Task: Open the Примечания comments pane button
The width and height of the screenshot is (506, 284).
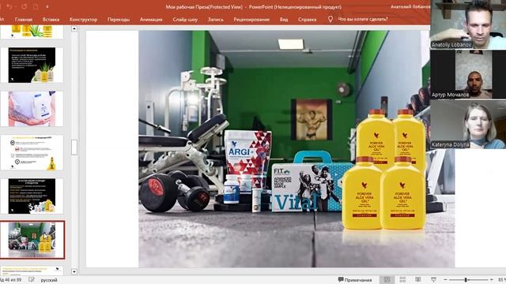Action: tap(355, 280)
